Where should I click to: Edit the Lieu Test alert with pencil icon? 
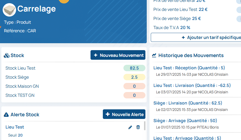(130, 127)
